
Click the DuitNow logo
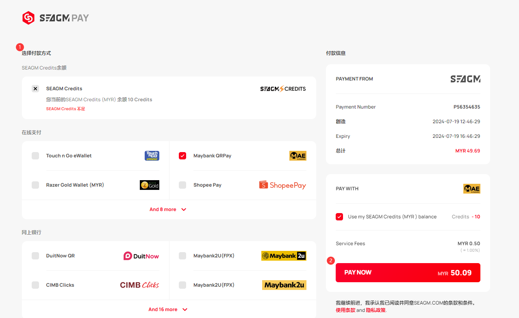[141, 256]
